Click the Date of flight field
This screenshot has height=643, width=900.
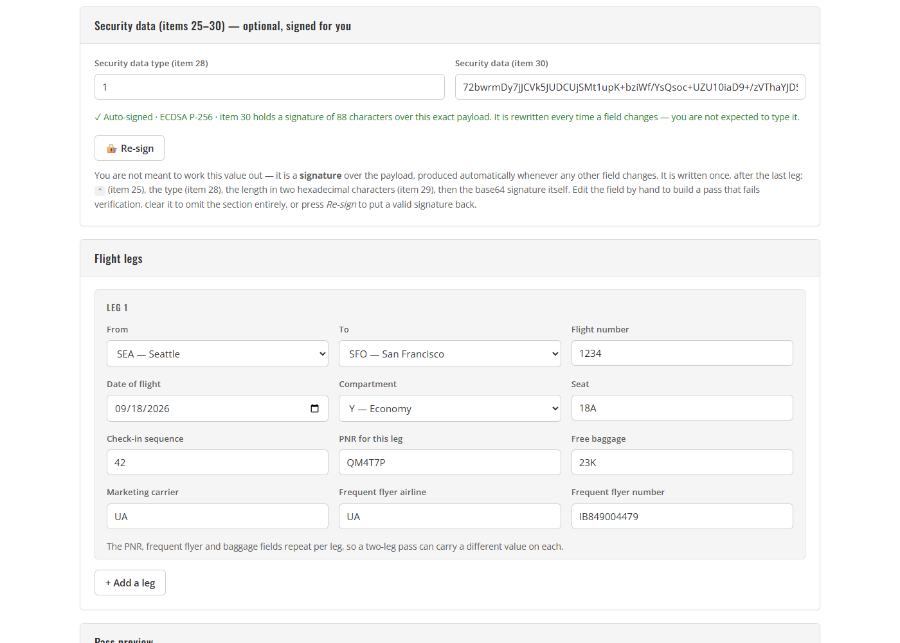point(217,408)
